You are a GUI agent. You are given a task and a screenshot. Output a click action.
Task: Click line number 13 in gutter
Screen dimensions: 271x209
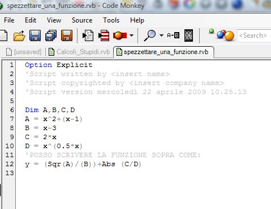click(x=10, y=173)
